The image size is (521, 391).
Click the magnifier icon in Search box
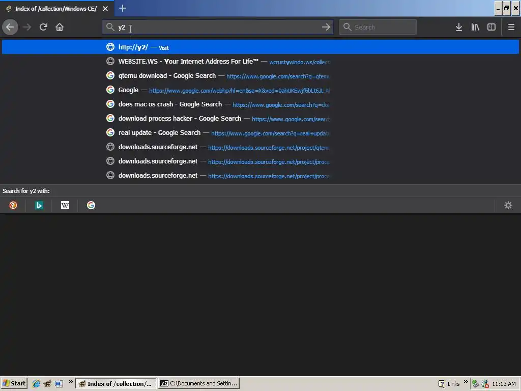tap(347, 27)
